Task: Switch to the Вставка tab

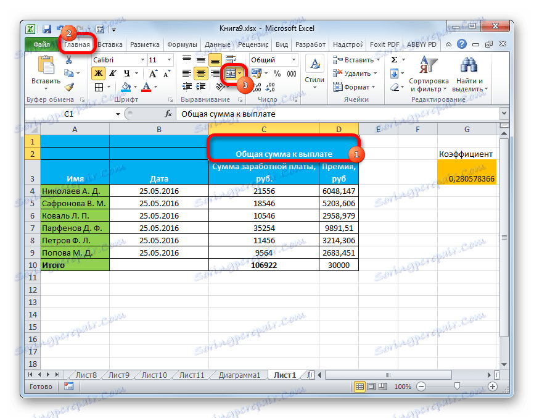Action: [110, 44]
